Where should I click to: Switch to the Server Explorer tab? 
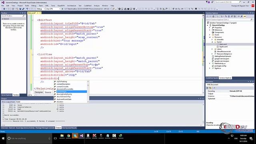[6, 95]
